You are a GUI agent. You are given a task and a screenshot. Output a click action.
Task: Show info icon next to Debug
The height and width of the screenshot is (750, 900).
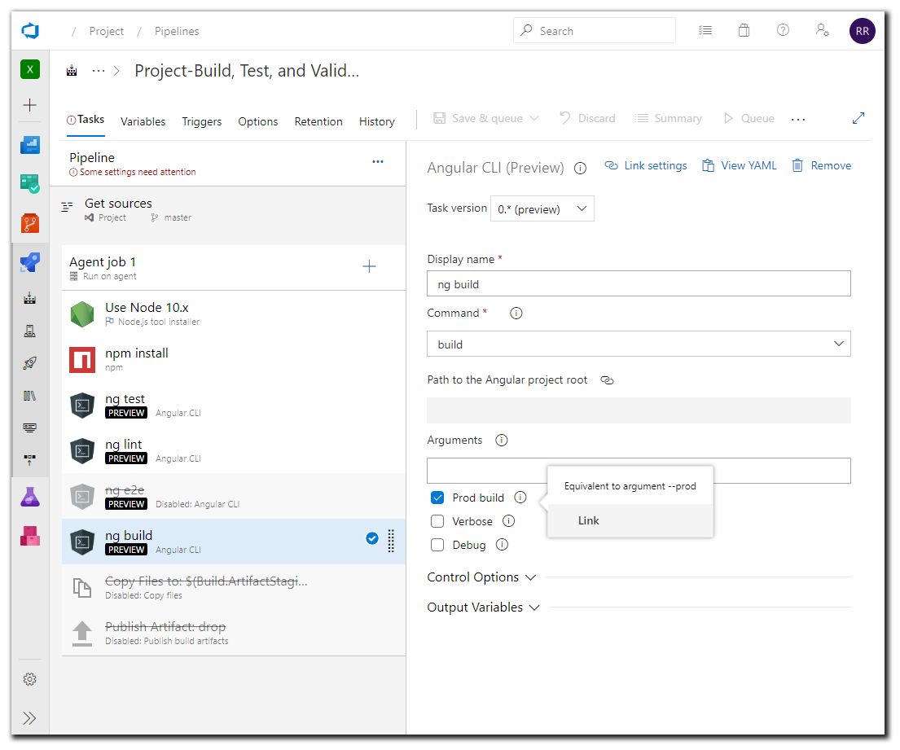coord(503,545)
